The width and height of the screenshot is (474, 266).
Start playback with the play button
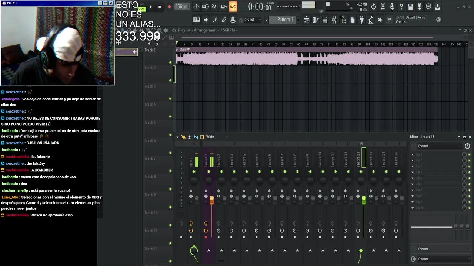click(151, 7)
